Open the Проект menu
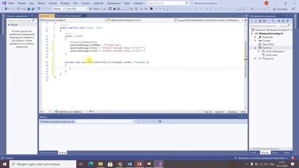The height and width of the screenshot is (168, 299). pyautogui.click(x=41, y=3)
